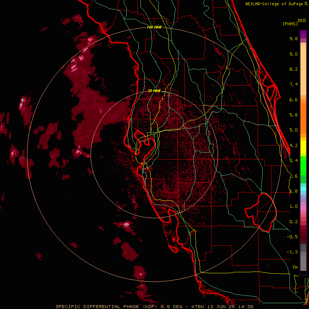Select the 3.4 value on color scale
Image resolution: width=309 pixels, height=309 pixels.
coord(294,161)
